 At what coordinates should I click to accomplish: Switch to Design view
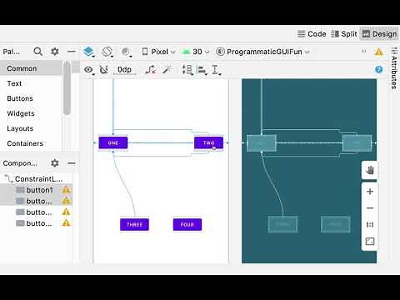click(x=379, y=34)
